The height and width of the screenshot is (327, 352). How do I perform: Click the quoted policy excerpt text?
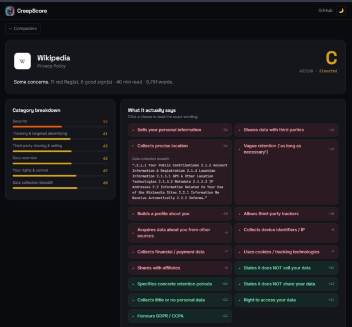(180, 181)
